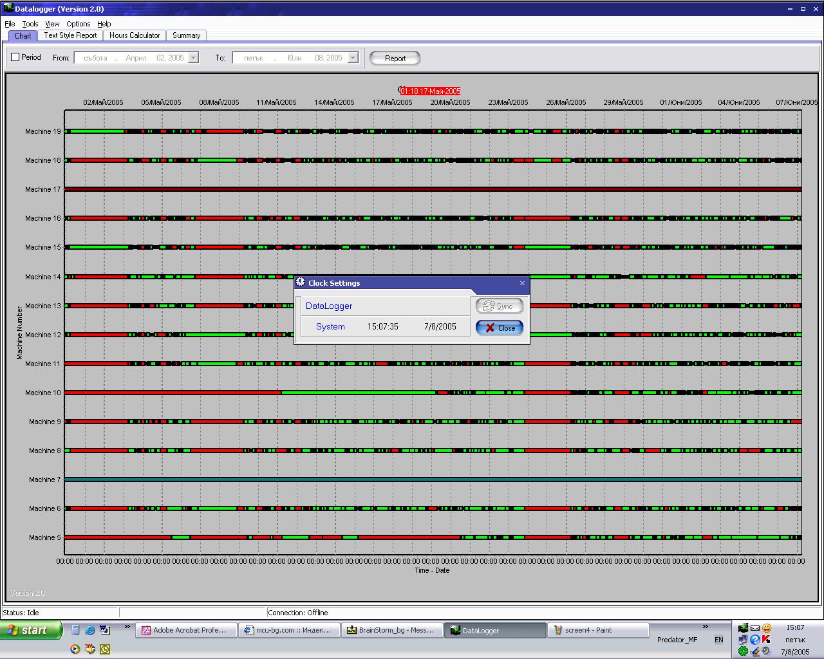The image size is (824, 659).
Task: Open the Tools menu
Action: (x=30, y=24)
